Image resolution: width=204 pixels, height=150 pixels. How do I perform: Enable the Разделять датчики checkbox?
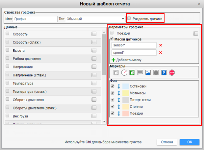(x=129, y=19)
